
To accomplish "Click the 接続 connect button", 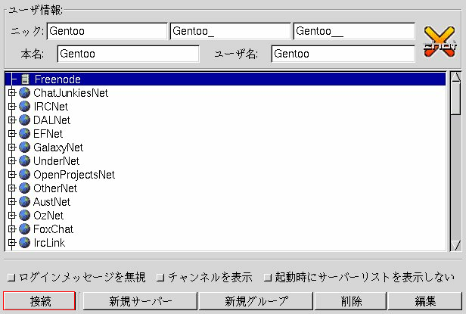I will coord(39,301).
